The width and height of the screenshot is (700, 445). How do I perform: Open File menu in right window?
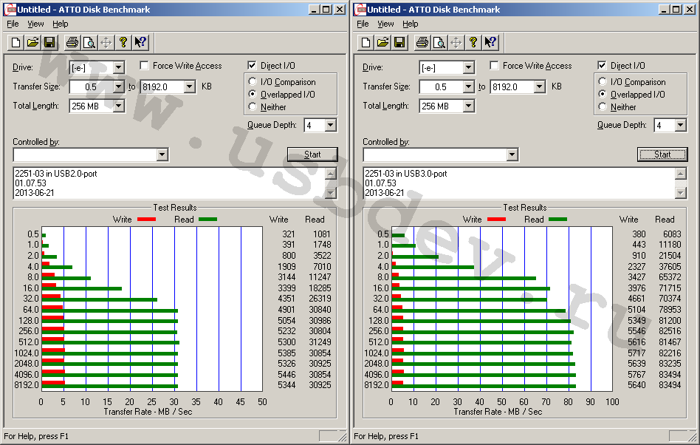(x=363, y=24)
